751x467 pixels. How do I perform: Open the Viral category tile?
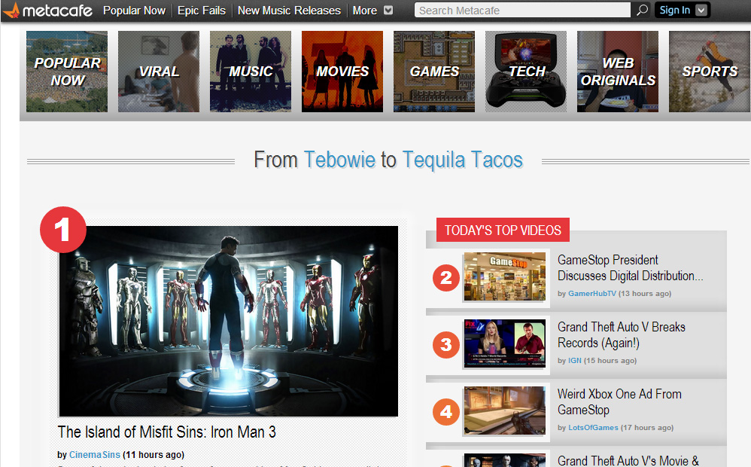click(159, 72)
